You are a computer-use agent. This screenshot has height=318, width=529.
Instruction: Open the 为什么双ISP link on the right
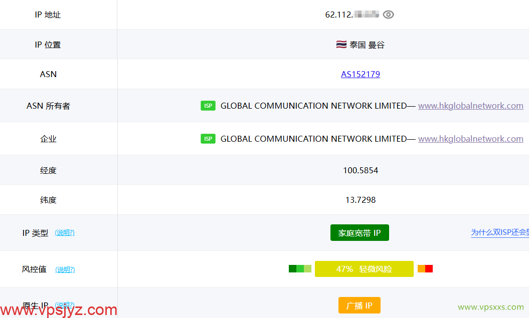coord(499,232)
